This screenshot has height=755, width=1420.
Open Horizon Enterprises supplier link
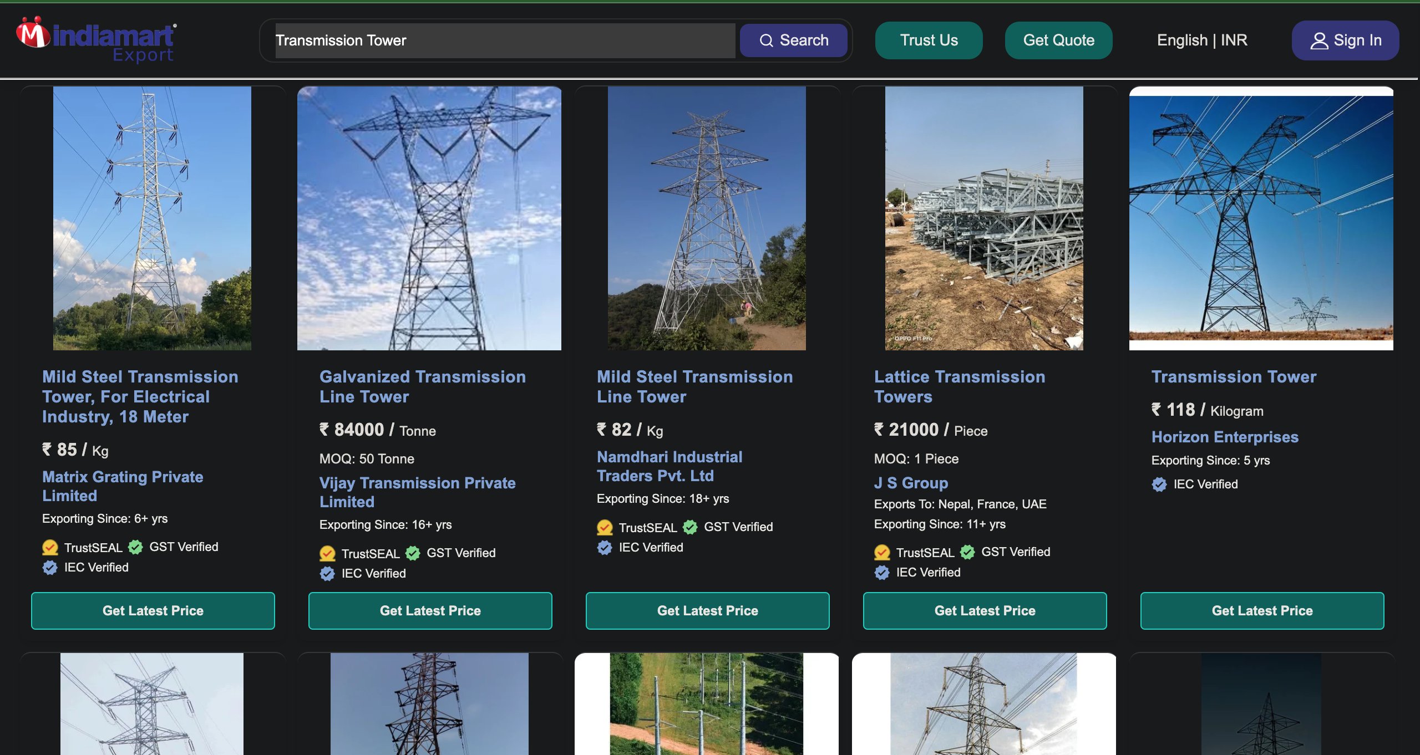1225,437
